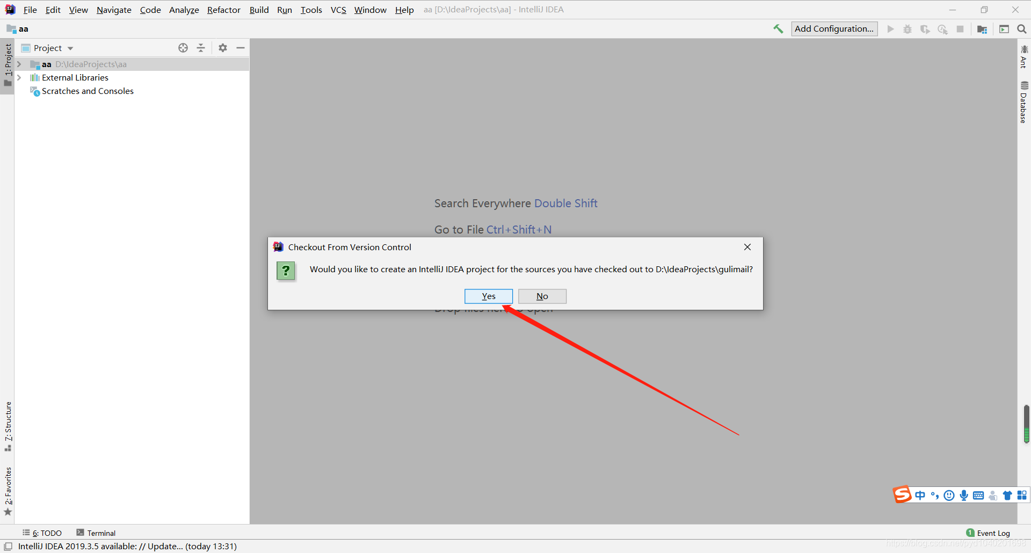This screenshot has height=553, width=1031.
Task: Open the skin shirt icon in Sogou bar
Action: pos(1007,495)
